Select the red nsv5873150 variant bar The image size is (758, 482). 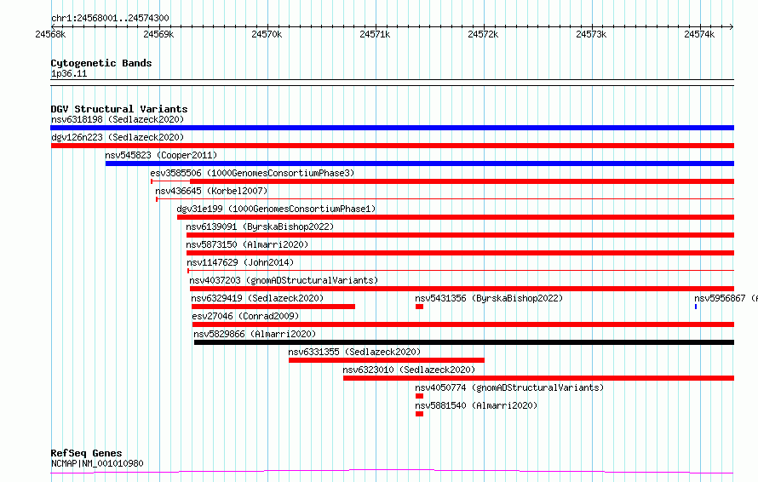point(460,253)
